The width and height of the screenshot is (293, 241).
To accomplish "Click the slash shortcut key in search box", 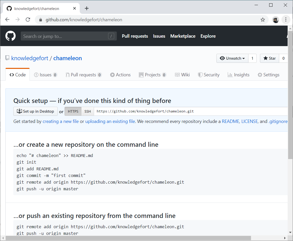I will (x=111, y=36).
